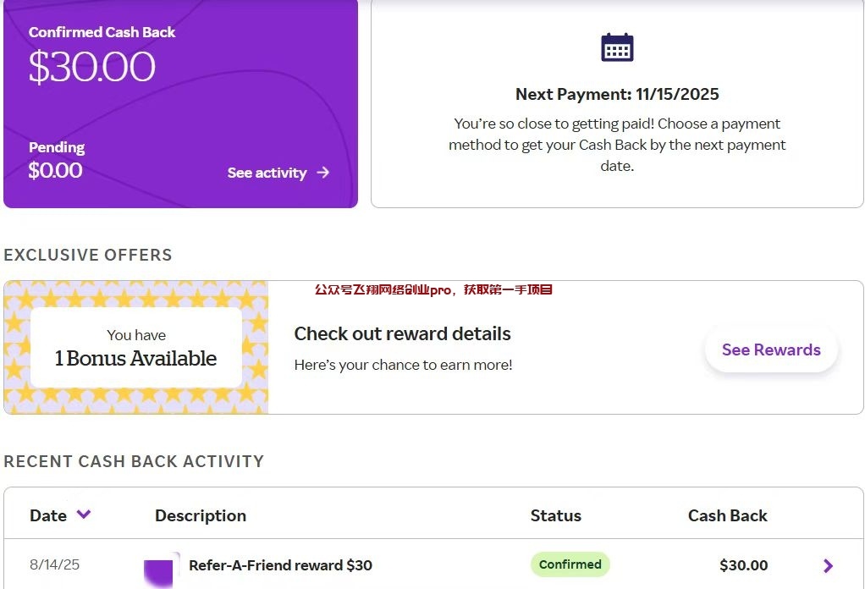Select the Status column header
Image resolution: width=865 pixels, height=589 pixels.
(555, 515)
